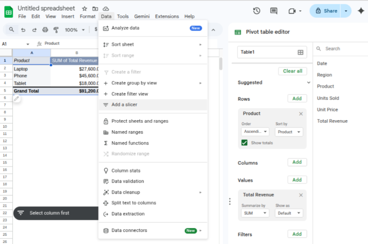Select the paint format roller icon
This screenshot has width=368, height=244.
tap(56, 30)
